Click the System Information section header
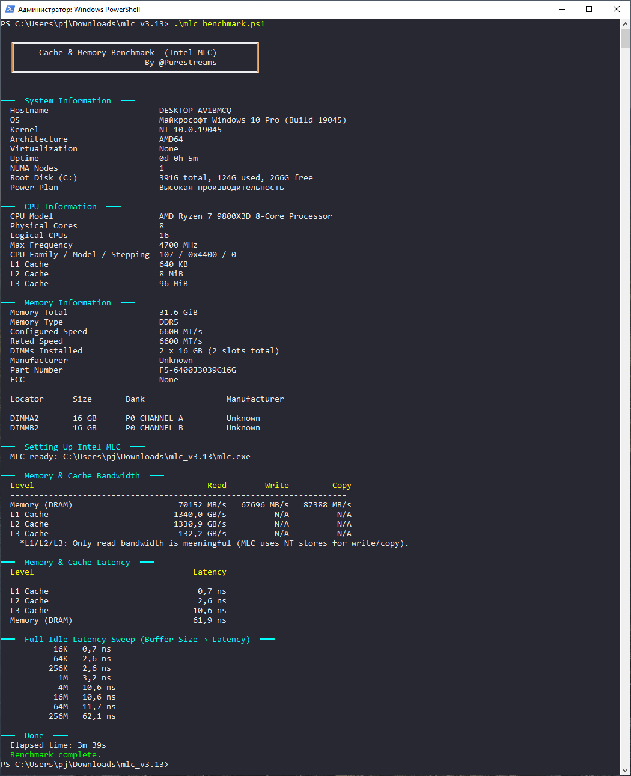This screenshot has height=776, width=631. click(68, 101)
